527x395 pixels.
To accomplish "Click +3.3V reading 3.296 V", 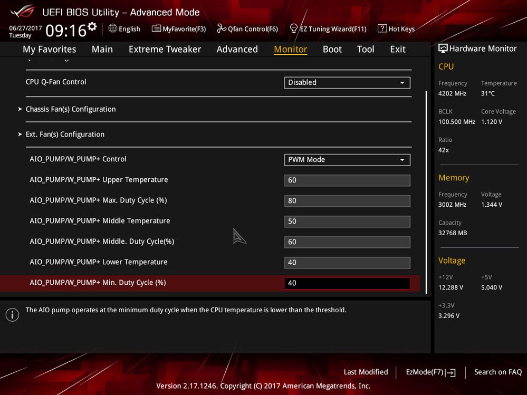I will point(449,316).
